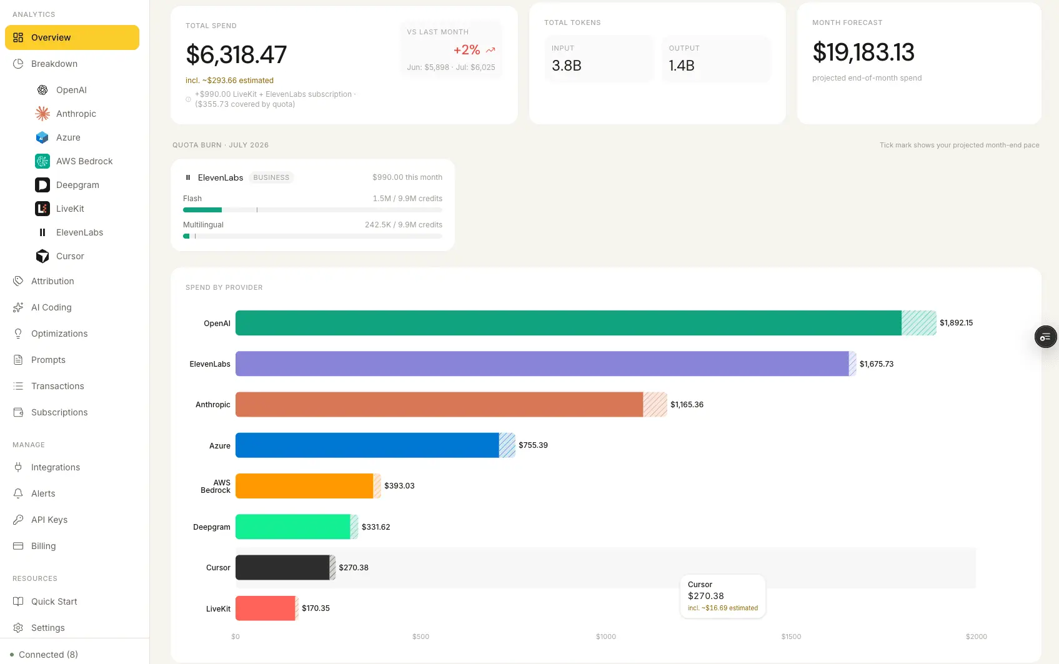The image size is (1059, 664).
Task: Click the $19,183.13 forecast value
Action: [863, 52]
